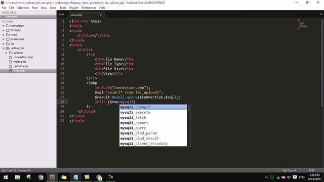The width and height of the screenshot is (324, 182).
Task: Open File Explorer from taskbar
Action: pyautogui.click(x=18, y=177)
